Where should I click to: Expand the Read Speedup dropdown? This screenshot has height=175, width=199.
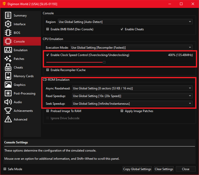(x=132, y=96)
